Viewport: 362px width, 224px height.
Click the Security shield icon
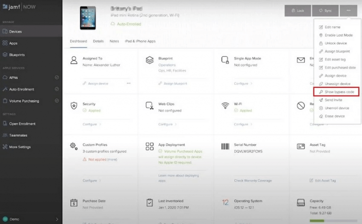(74, 106)
